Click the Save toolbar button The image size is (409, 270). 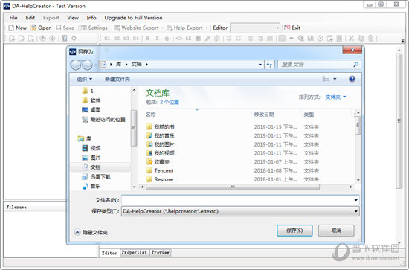tap(65, 28)
